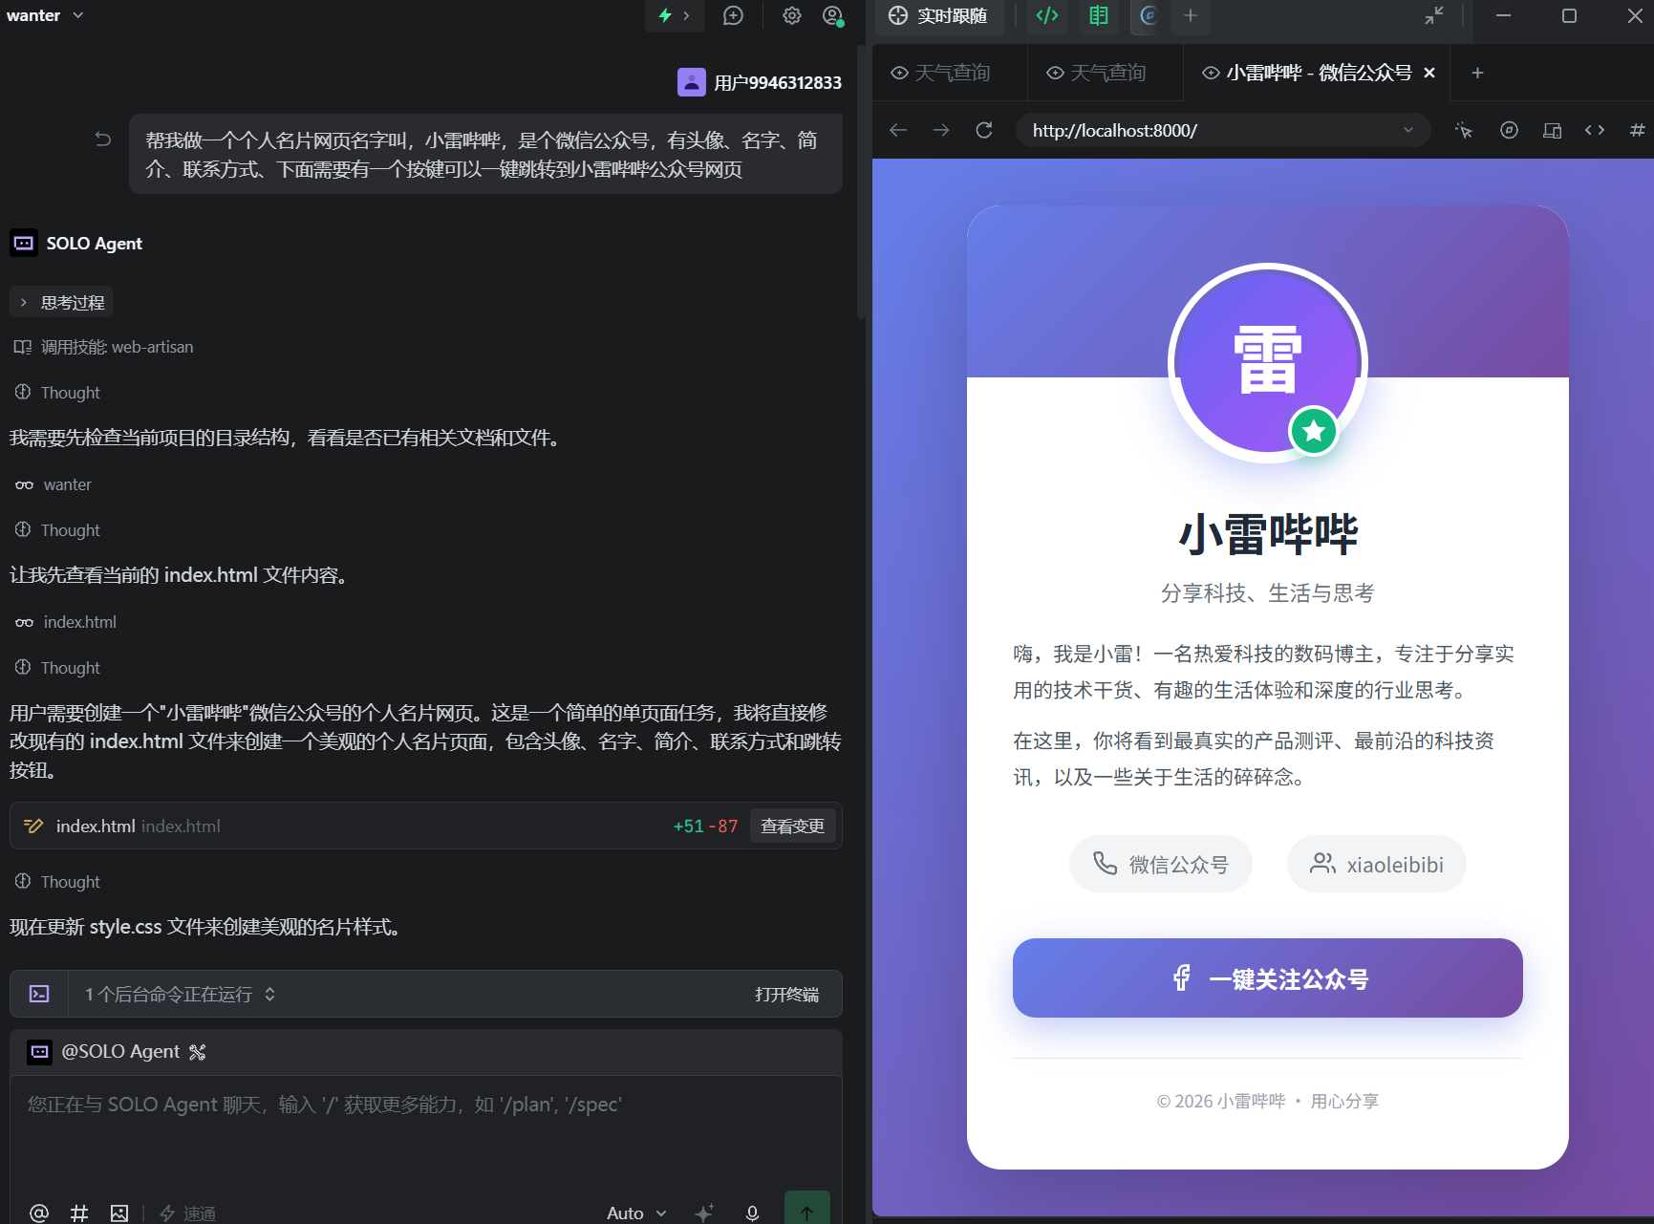Open the user account icon
Image resolution: width=1654 pixels, height=1224 pixels.
click(833, 15)
